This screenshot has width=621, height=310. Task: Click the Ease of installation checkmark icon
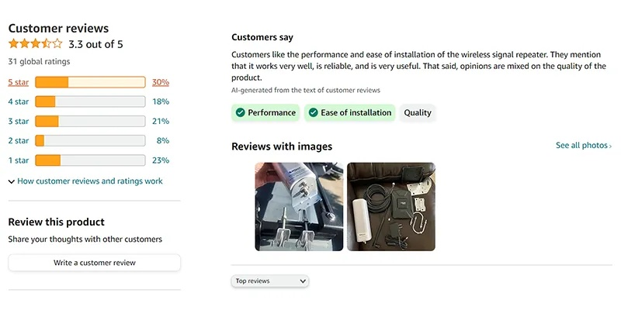pyautogui.click(x=313, y=113)
